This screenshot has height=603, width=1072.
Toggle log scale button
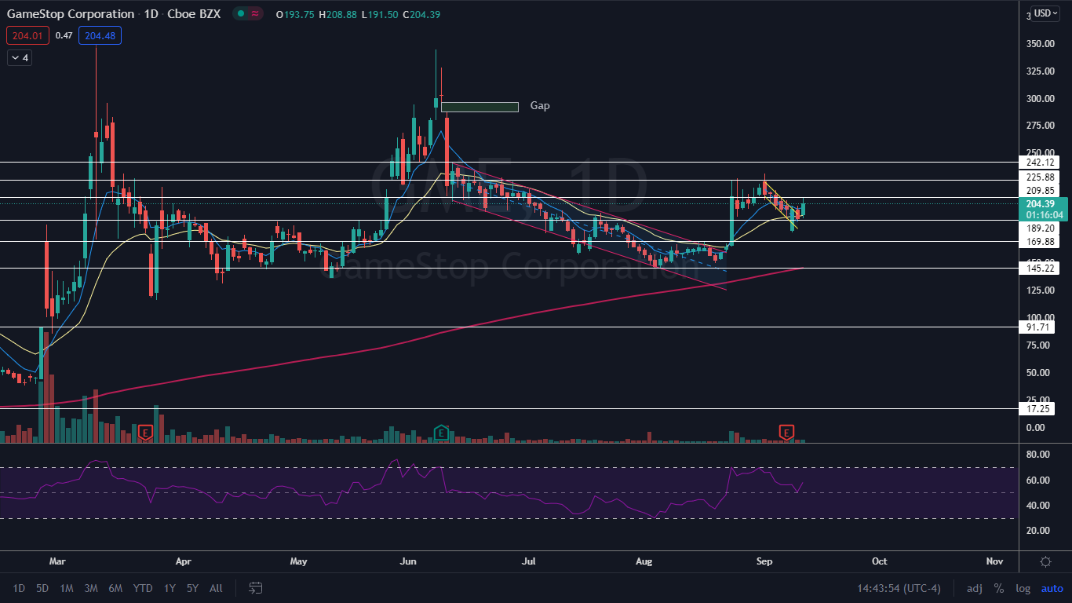pos(1023,588)
